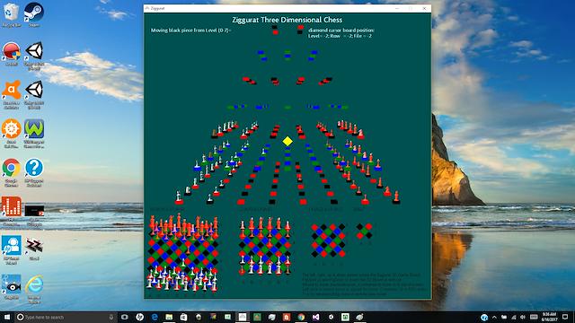This screenshot has height=323, width=575.
Task: Minimize the Ziggurat window
Action: (x=397, y=8)
